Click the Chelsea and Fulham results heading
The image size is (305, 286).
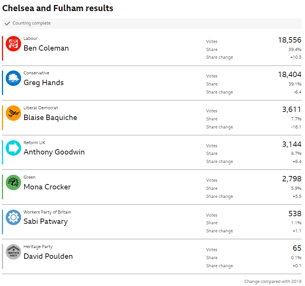pyautogui.click(x=58, y=8)
